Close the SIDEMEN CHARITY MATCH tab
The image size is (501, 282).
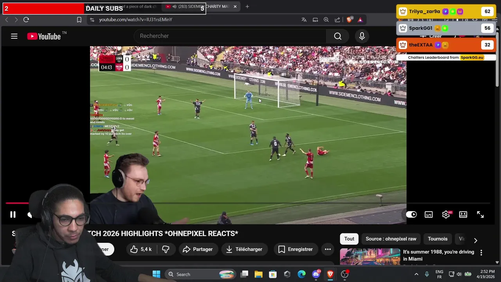point(235,7)
